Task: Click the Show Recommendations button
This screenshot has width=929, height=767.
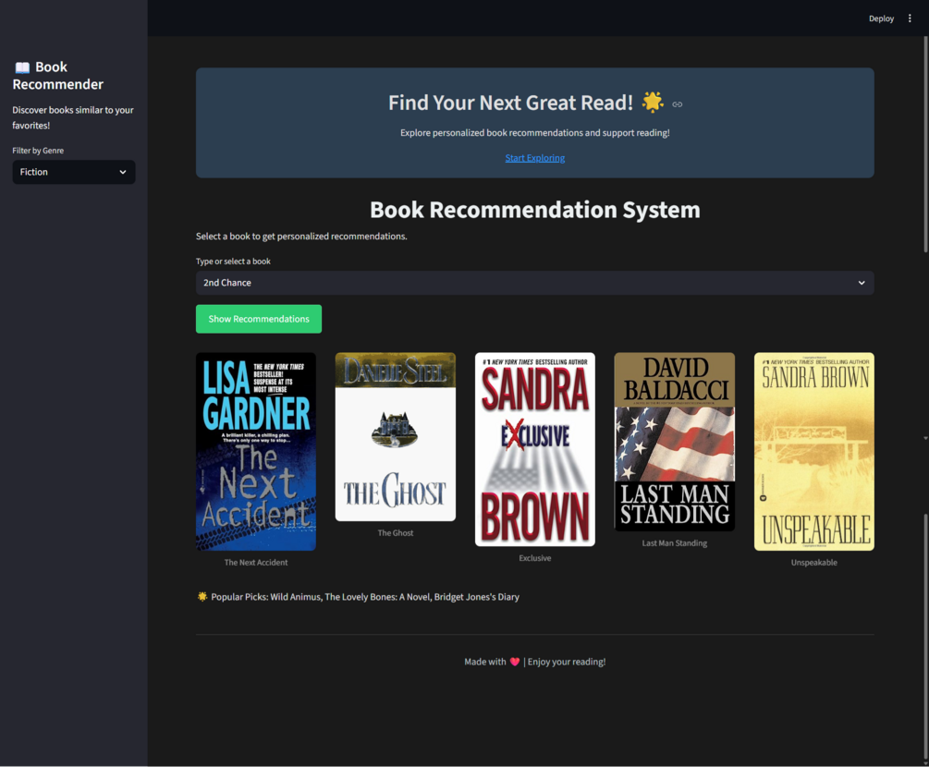Action: coord(259,319)
